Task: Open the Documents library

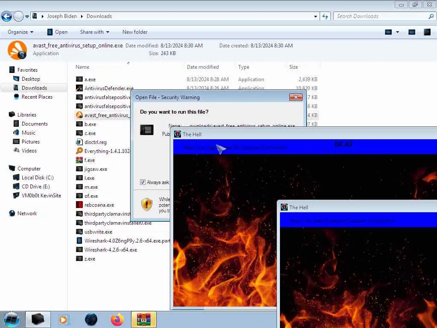Action: point(35,123)
